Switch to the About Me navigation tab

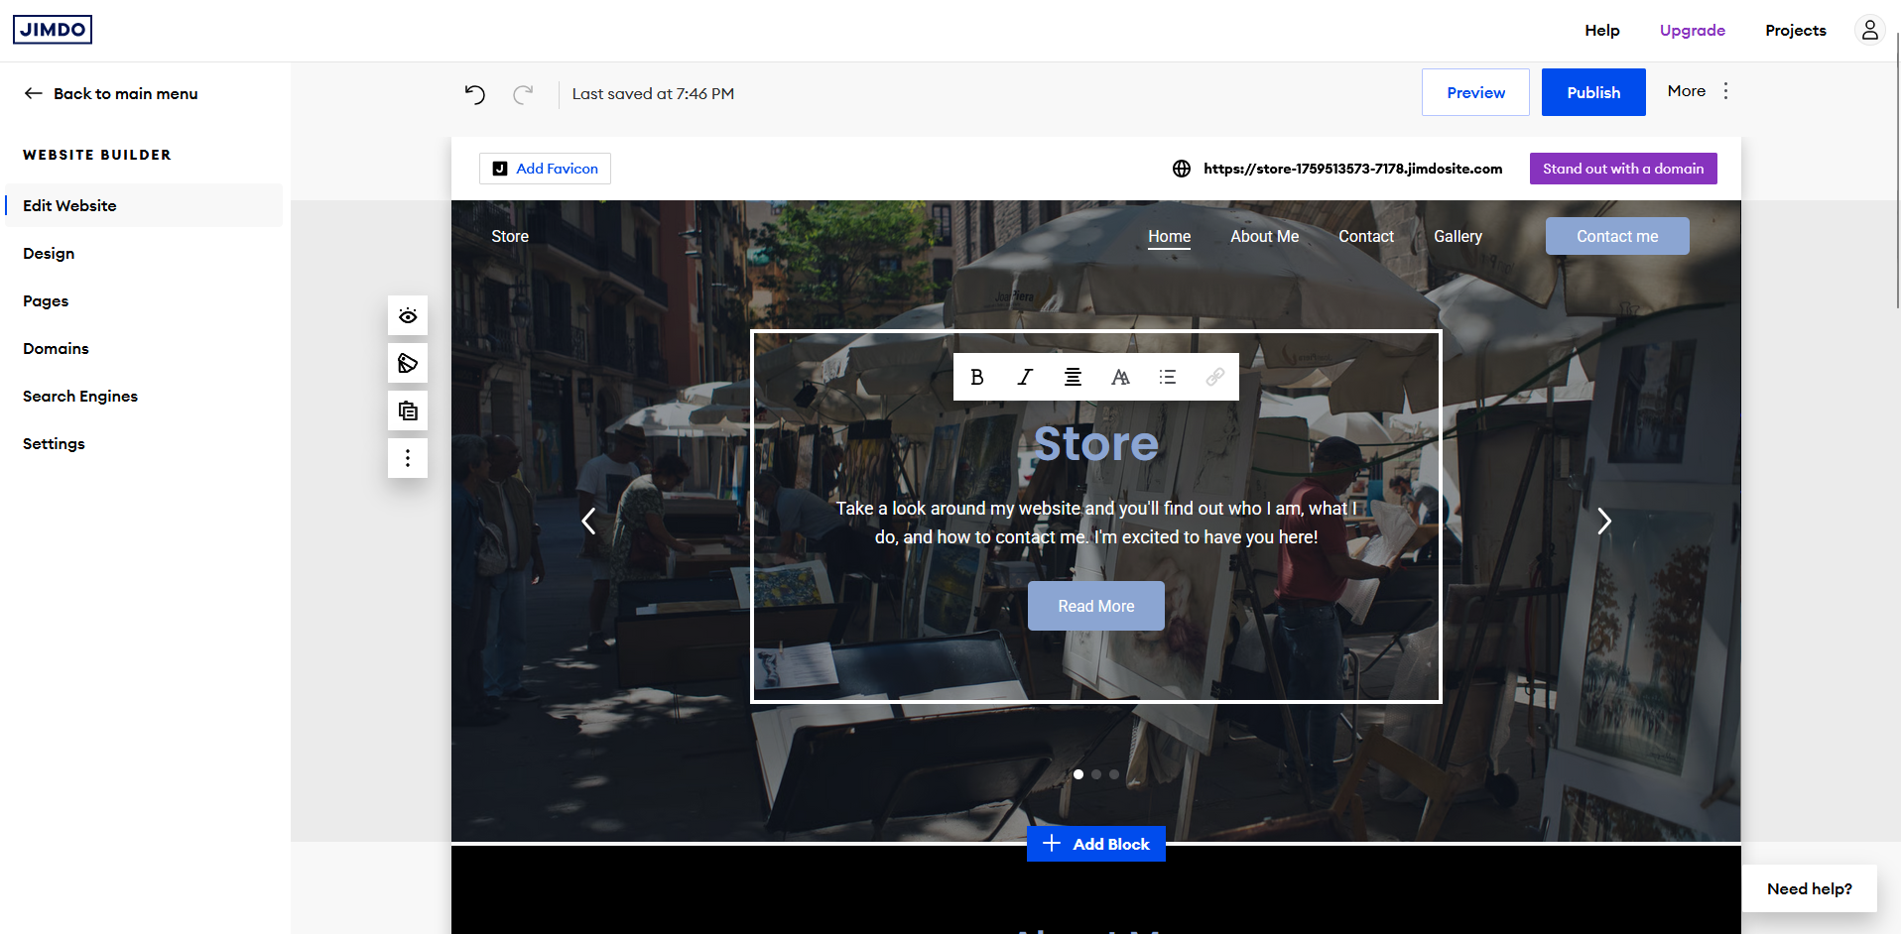pos(1264,236)
